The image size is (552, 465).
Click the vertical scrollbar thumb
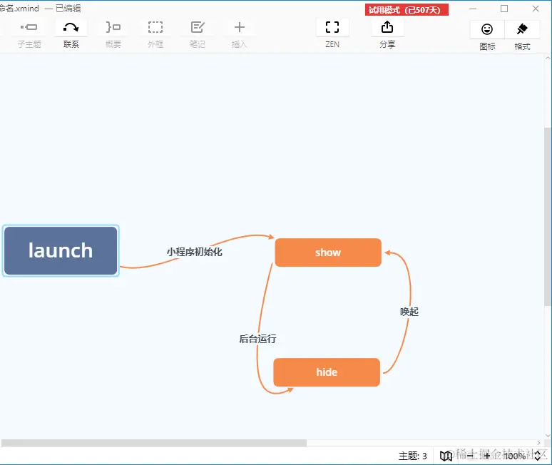click(548, 217)
